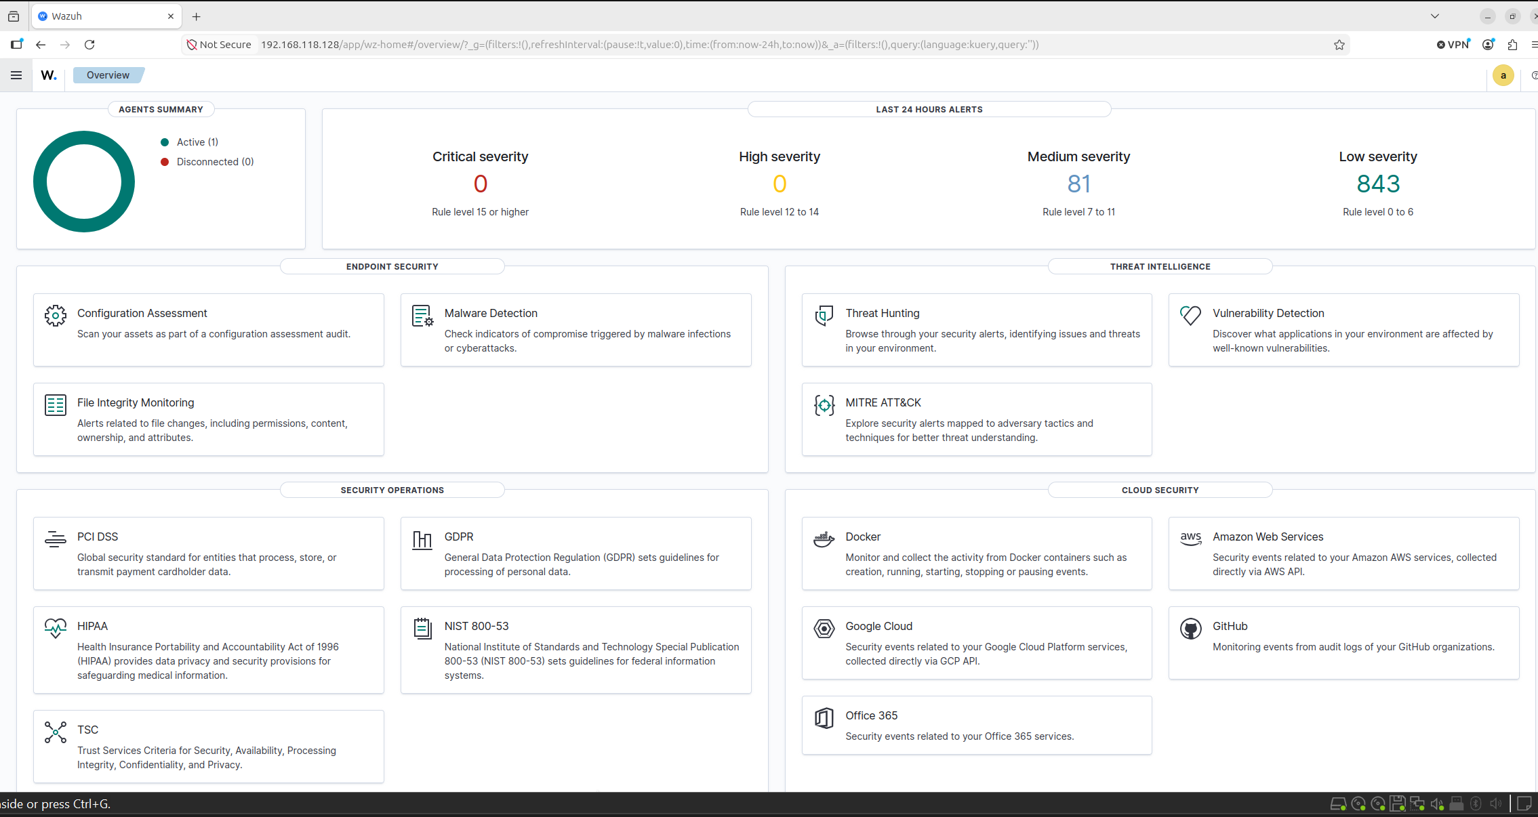The height and width of the screenshot is (817, 1538).
Task: Expand the browser tab search dropdown arrow
Action: pyautogui.click(x=1434, y=16)
